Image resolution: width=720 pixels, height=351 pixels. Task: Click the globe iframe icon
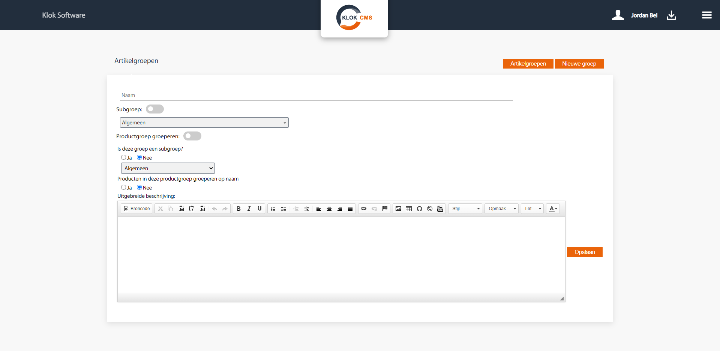click(x=430, y=209)
